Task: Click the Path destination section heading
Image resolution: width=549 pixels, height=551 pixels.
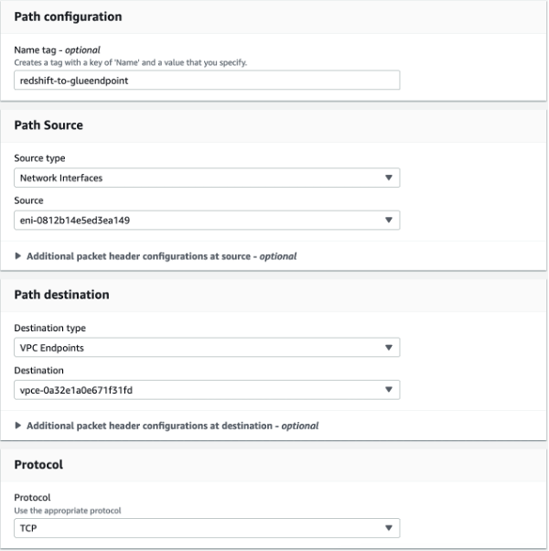Action: tap(61, 295)
